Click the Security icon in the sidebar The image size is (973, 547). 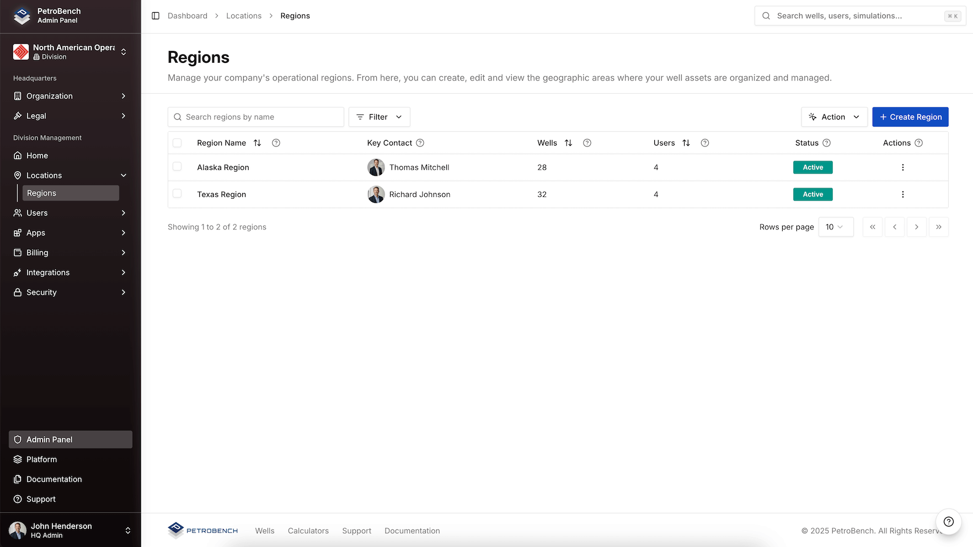tap(18, 292)
